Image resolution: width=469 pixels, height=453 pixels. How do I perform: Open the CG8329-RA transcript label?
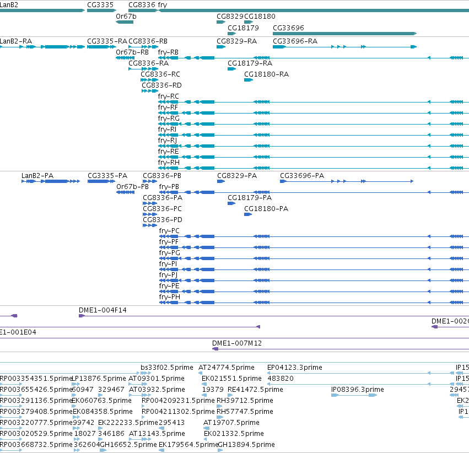coord(236,41)
